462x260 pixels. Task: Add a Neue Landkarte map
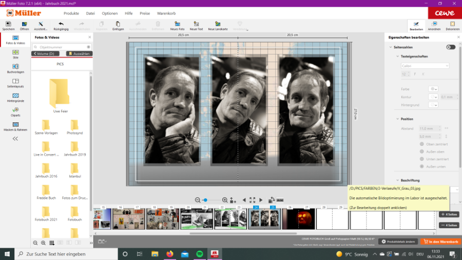point(218,24)
